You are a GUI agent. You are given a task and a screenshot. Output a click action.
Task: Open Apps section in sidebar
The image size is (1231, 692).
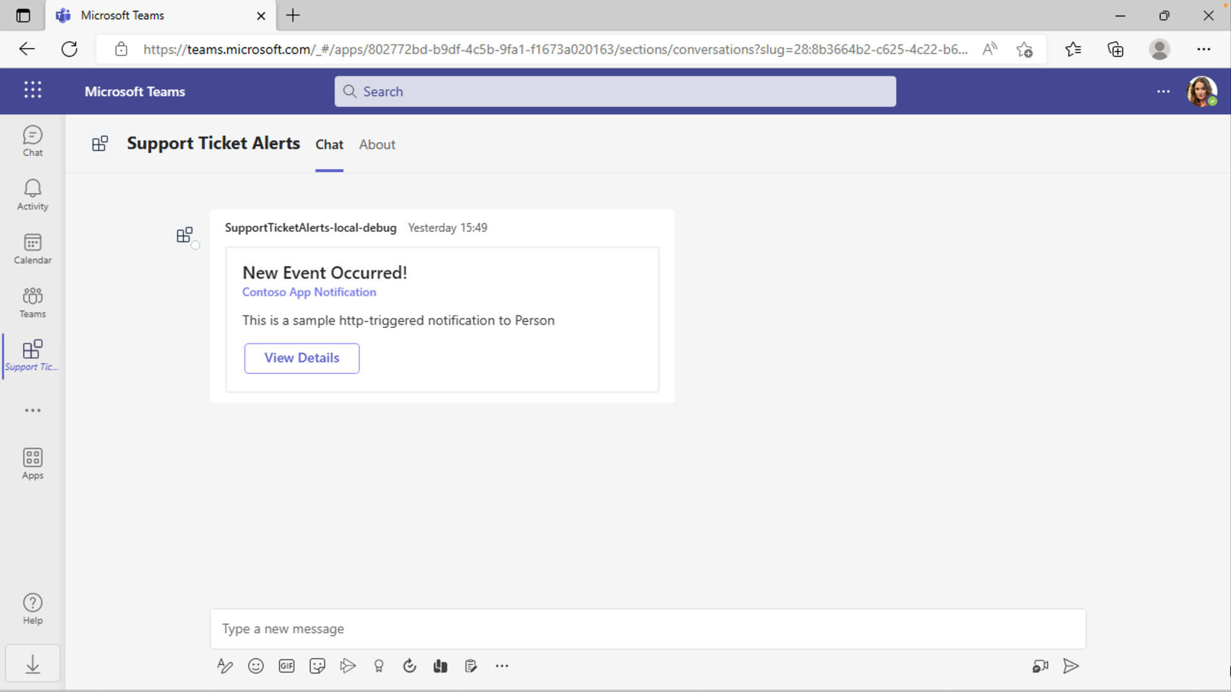click(32, 463)
